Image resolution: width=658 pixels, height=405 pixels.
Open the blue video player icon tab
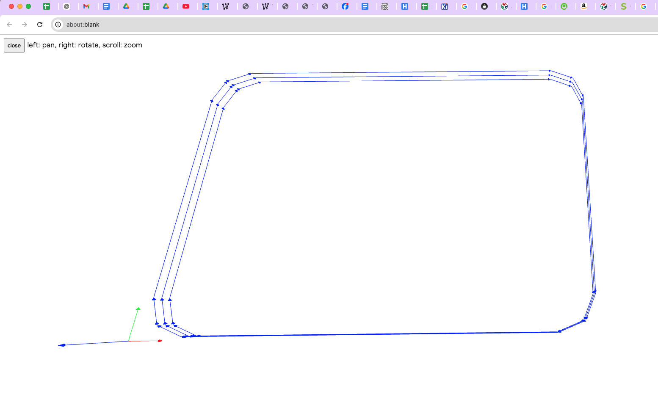[206, 6]
